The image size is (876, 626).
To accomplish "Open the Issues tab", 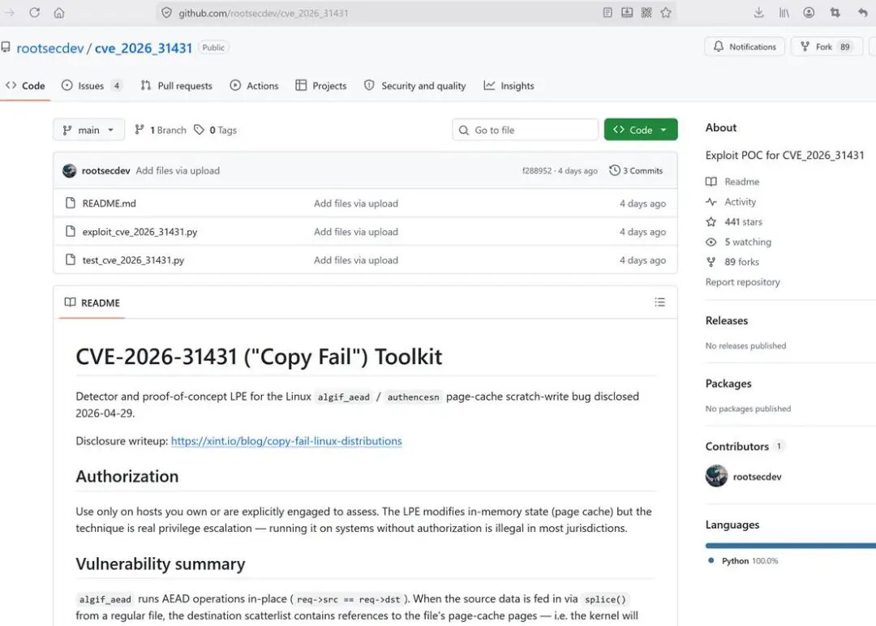I will click(x=92, y=85).
